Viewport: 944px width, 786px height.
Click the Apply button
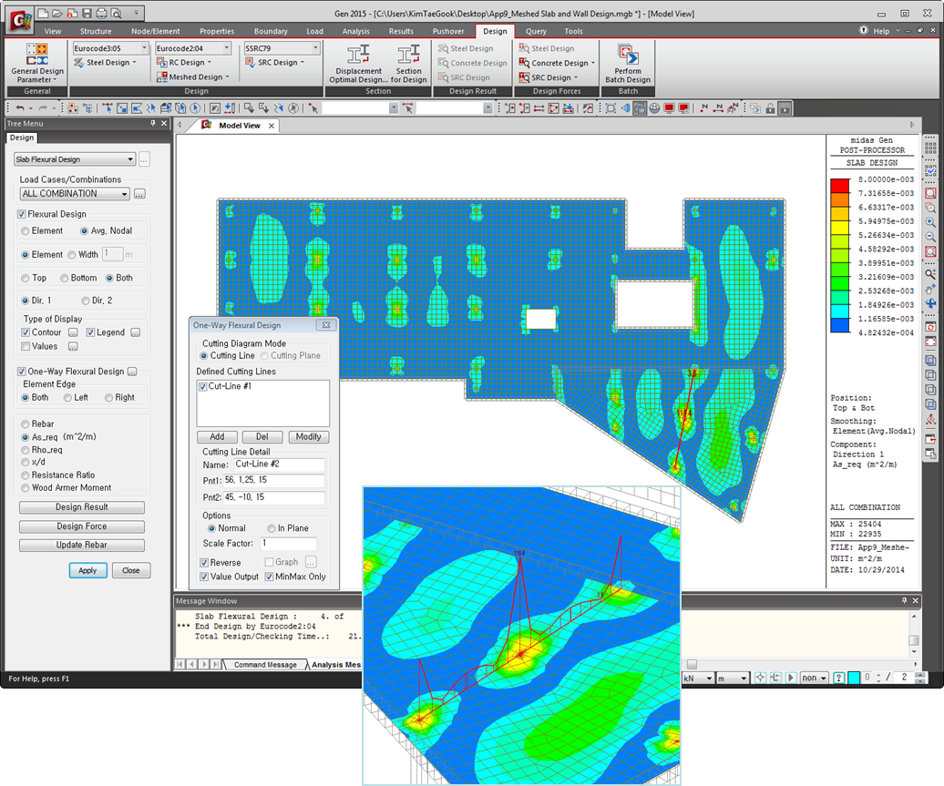(x=87, y=570)
